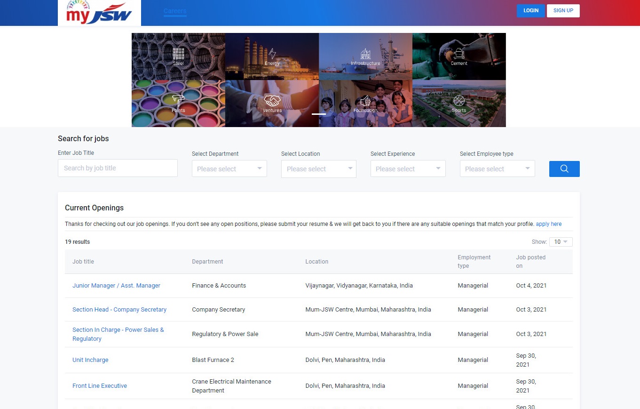Change the Show results count dropdown

tap(561, 242)
